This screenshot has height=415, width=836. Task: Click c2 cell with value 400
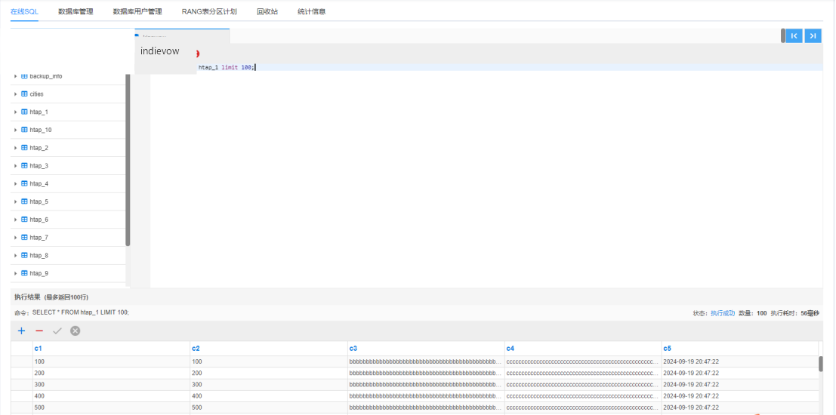coord(268,396)
